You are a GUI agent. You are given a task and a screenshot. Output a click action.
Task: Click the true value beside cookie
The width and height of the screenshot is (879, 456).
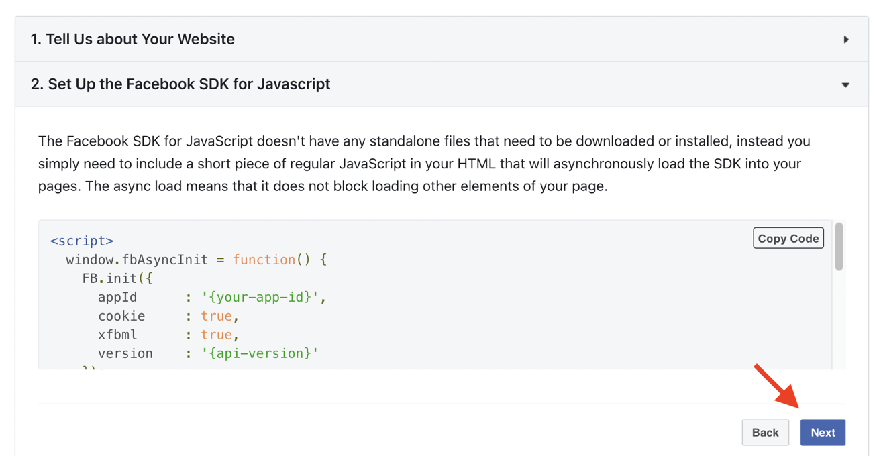(216, 316)
